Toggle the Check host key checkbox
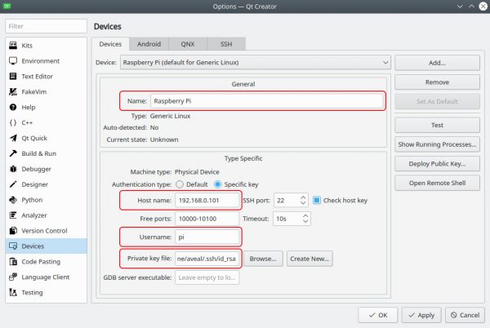Image resolution: width=490 pixels, height=328 pixels. [x=317, y=200]
